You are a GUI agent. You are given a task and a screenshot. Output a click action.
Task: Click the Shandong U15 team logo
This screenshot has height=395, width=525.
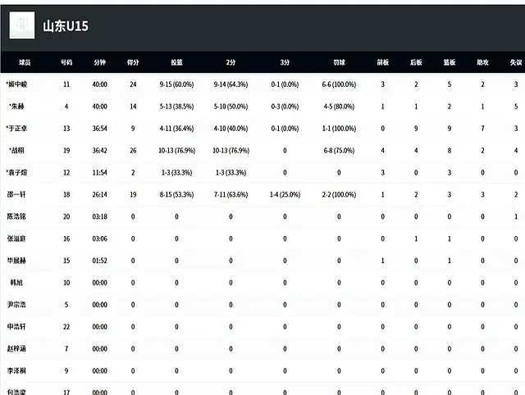pos(21,26)
